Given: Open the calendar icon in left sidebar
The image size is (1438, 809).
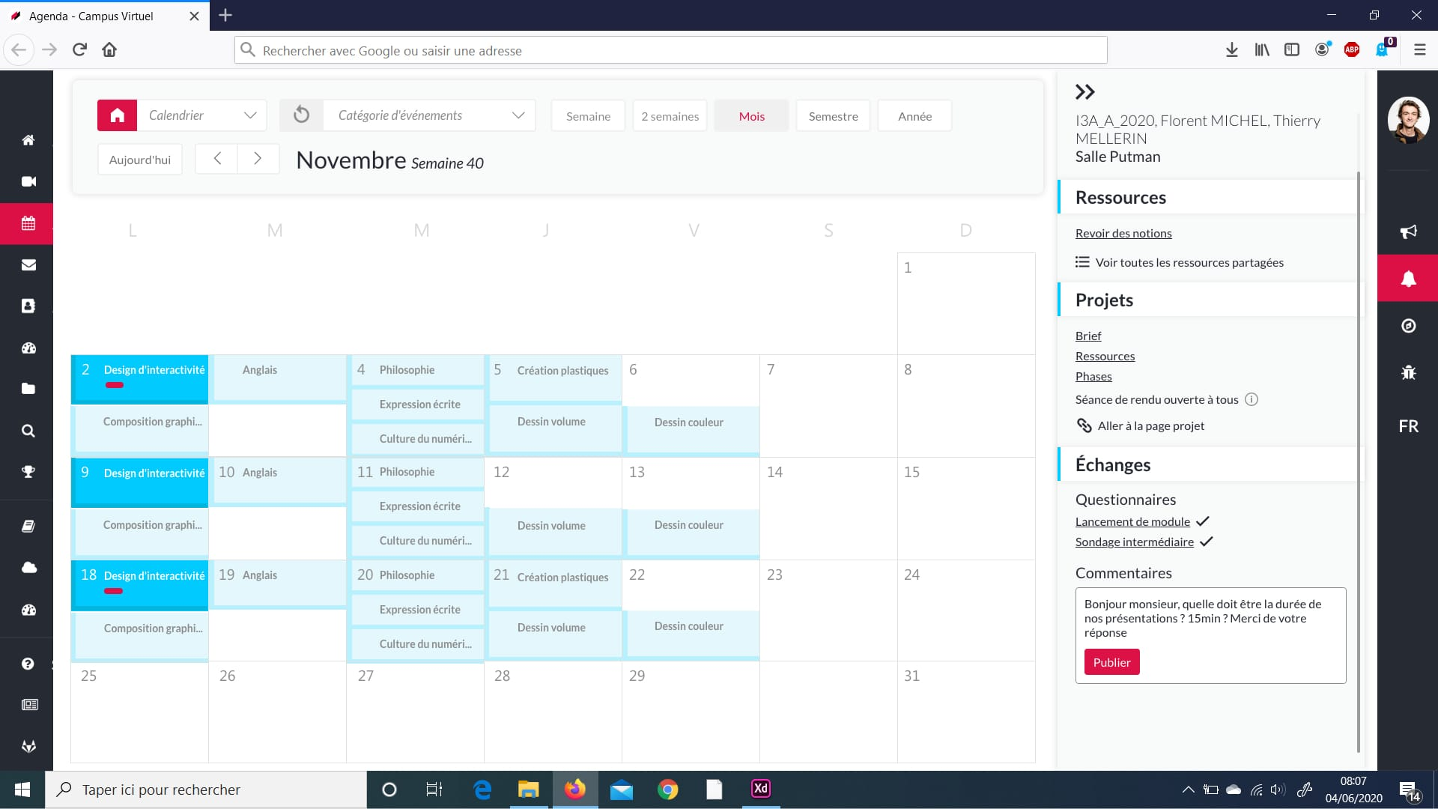Looking at the screenshot, I should (28, 223).
